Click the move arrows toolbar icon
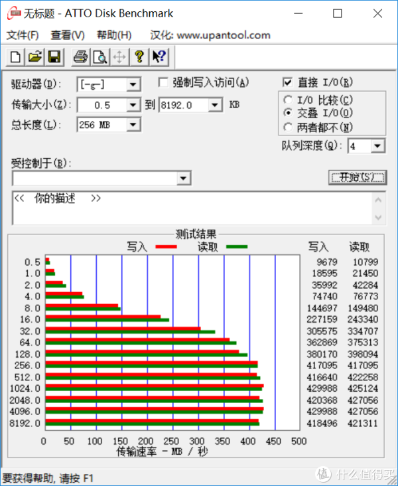 coord(119,57)
